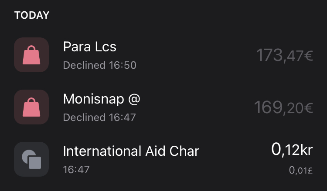Open the Monisnap @ merchant name

pyautogui.click(x=102, y=99)
